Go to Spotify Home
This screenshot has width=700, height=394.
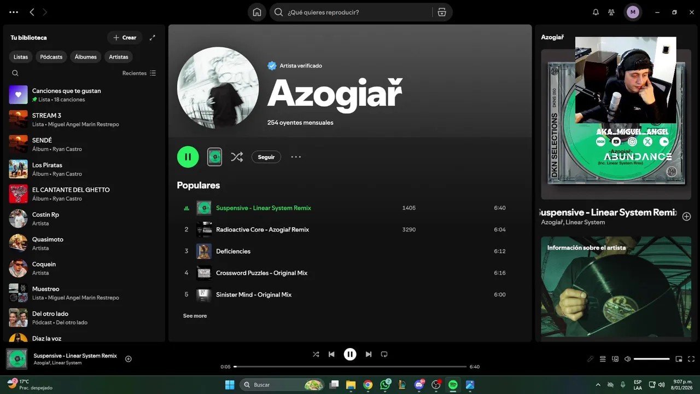[257, 12]
